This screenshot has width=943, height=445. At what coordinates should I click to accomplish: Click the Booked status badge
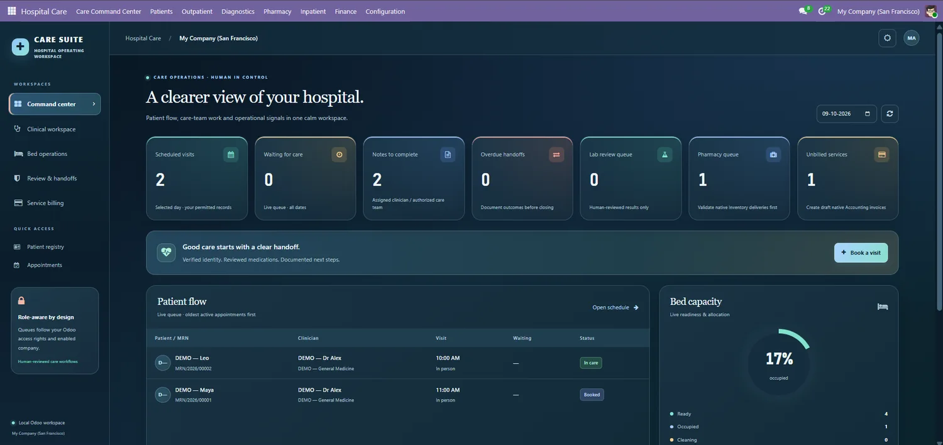[x=592, y=395]
